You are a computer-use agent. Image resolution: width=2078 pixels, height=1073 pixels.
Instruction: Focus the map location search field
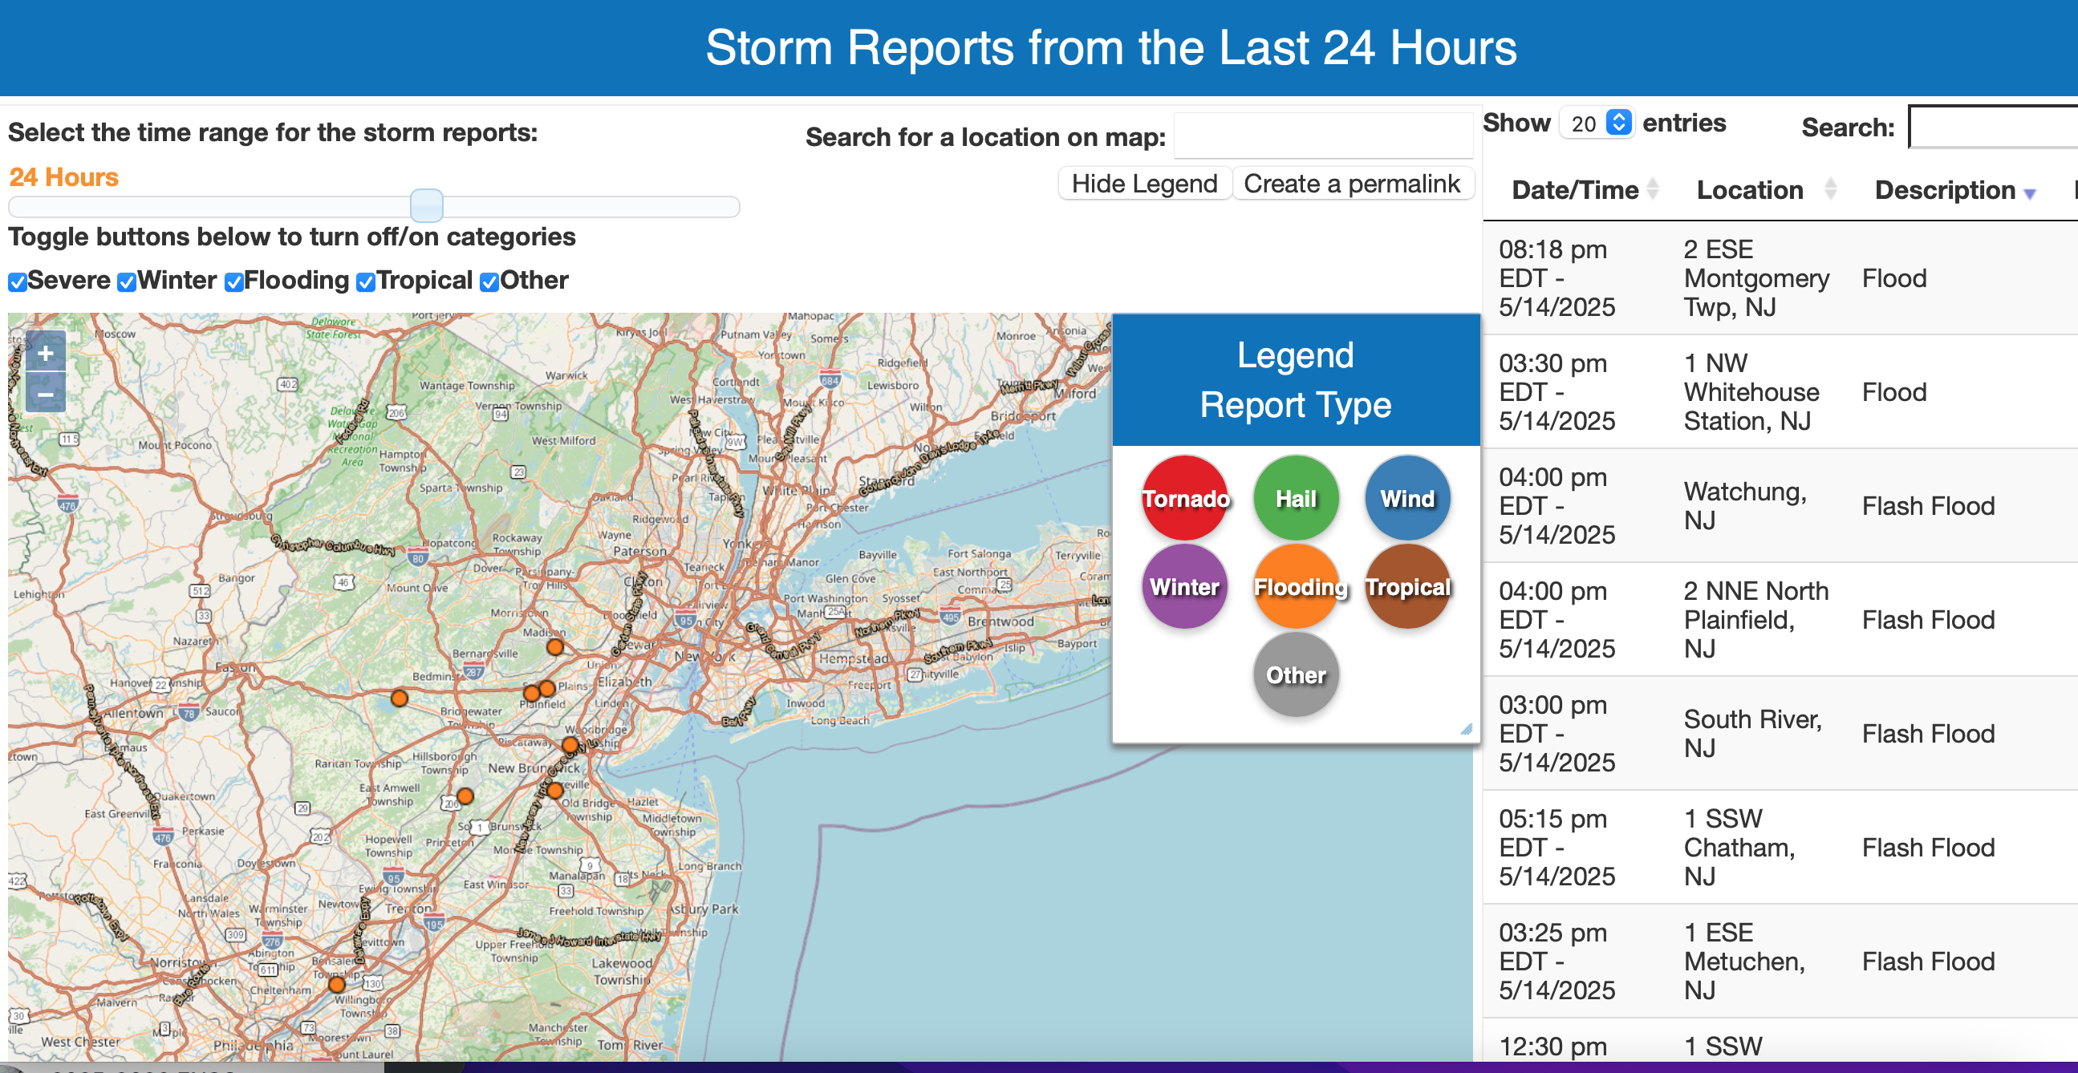coord(1323,136)
